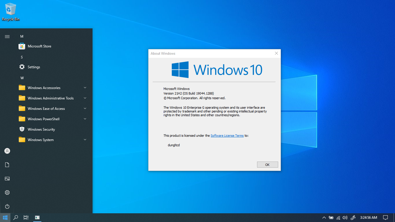Show hidden tray icons arrow
The width and height of the screenshot is (395, 222).
tap(324, 217)
